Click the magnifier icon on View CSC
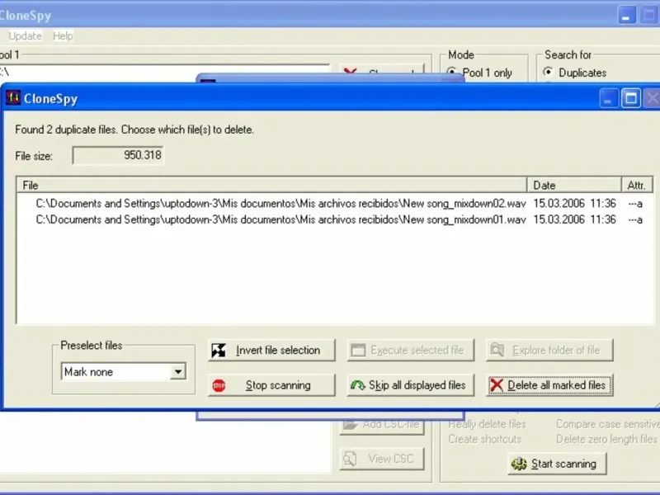Image resolution: width=660 pixels, height=495 pixels. pos(350,459)
